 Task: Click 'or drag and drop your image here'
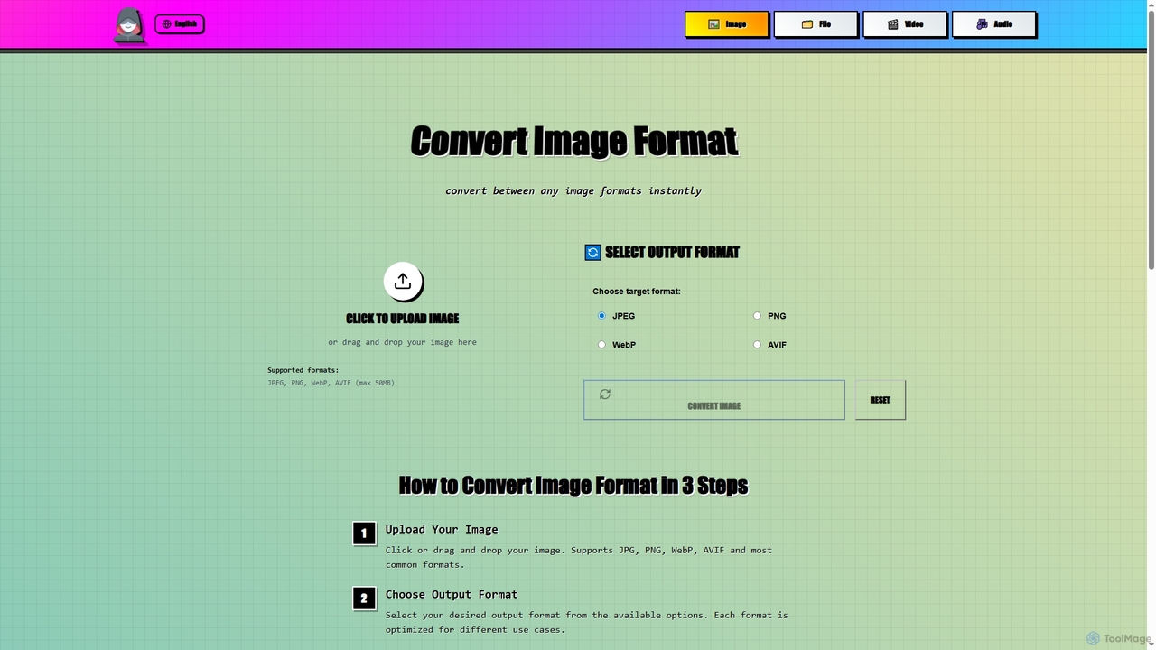403,342
